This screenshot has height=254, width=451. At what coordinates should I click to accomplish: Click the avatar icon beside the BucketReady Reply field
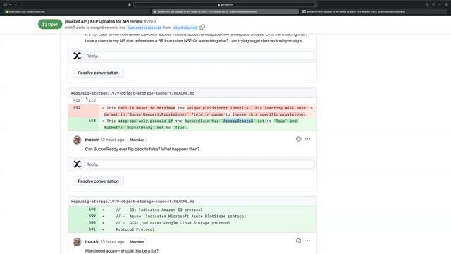tap(77, 164)
